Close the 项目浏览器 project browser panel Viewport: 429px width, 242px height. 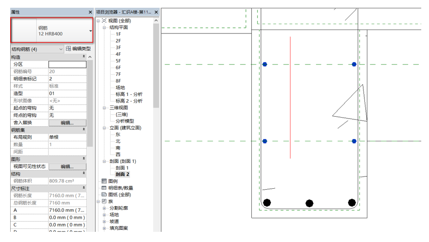pos(156,12)
